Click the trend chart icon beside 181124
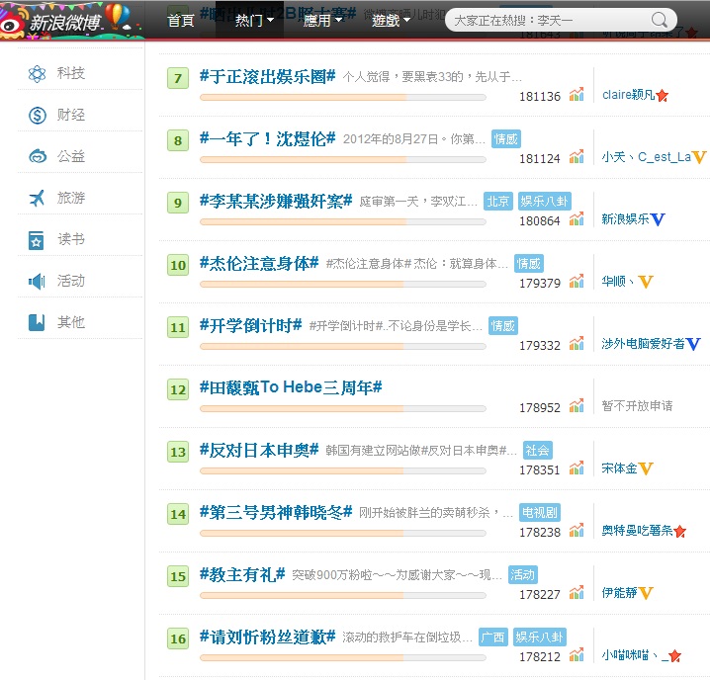The image size is (710, 680). pyautogui.click(x=577, y=156)
